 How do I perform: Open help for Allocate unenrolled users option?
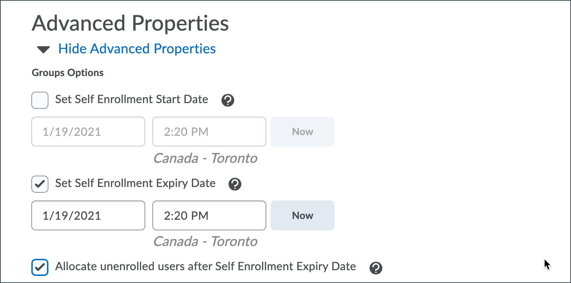(x=376, y=268)
